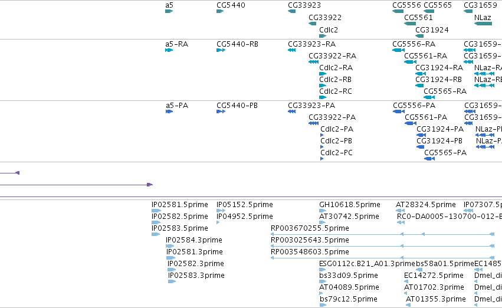This screenshot has height=308, width=502.
Task: Select the CG5561 gene label
Action: (418, 18)
